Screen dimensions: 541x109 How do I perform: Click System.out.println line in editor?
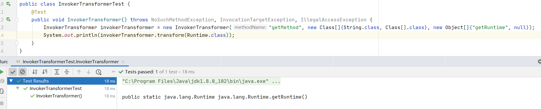click(x=139, y=35)
